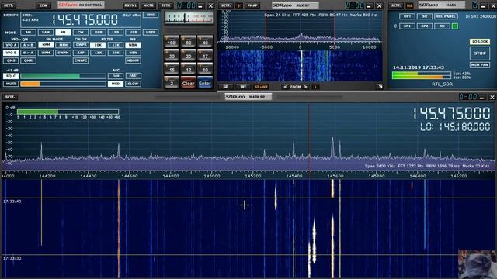Tap the 2 band keypad button

[171, 83]
